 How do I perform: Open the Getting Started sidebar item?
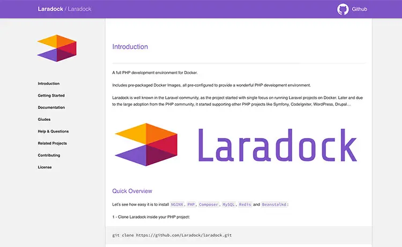(51, 96)
